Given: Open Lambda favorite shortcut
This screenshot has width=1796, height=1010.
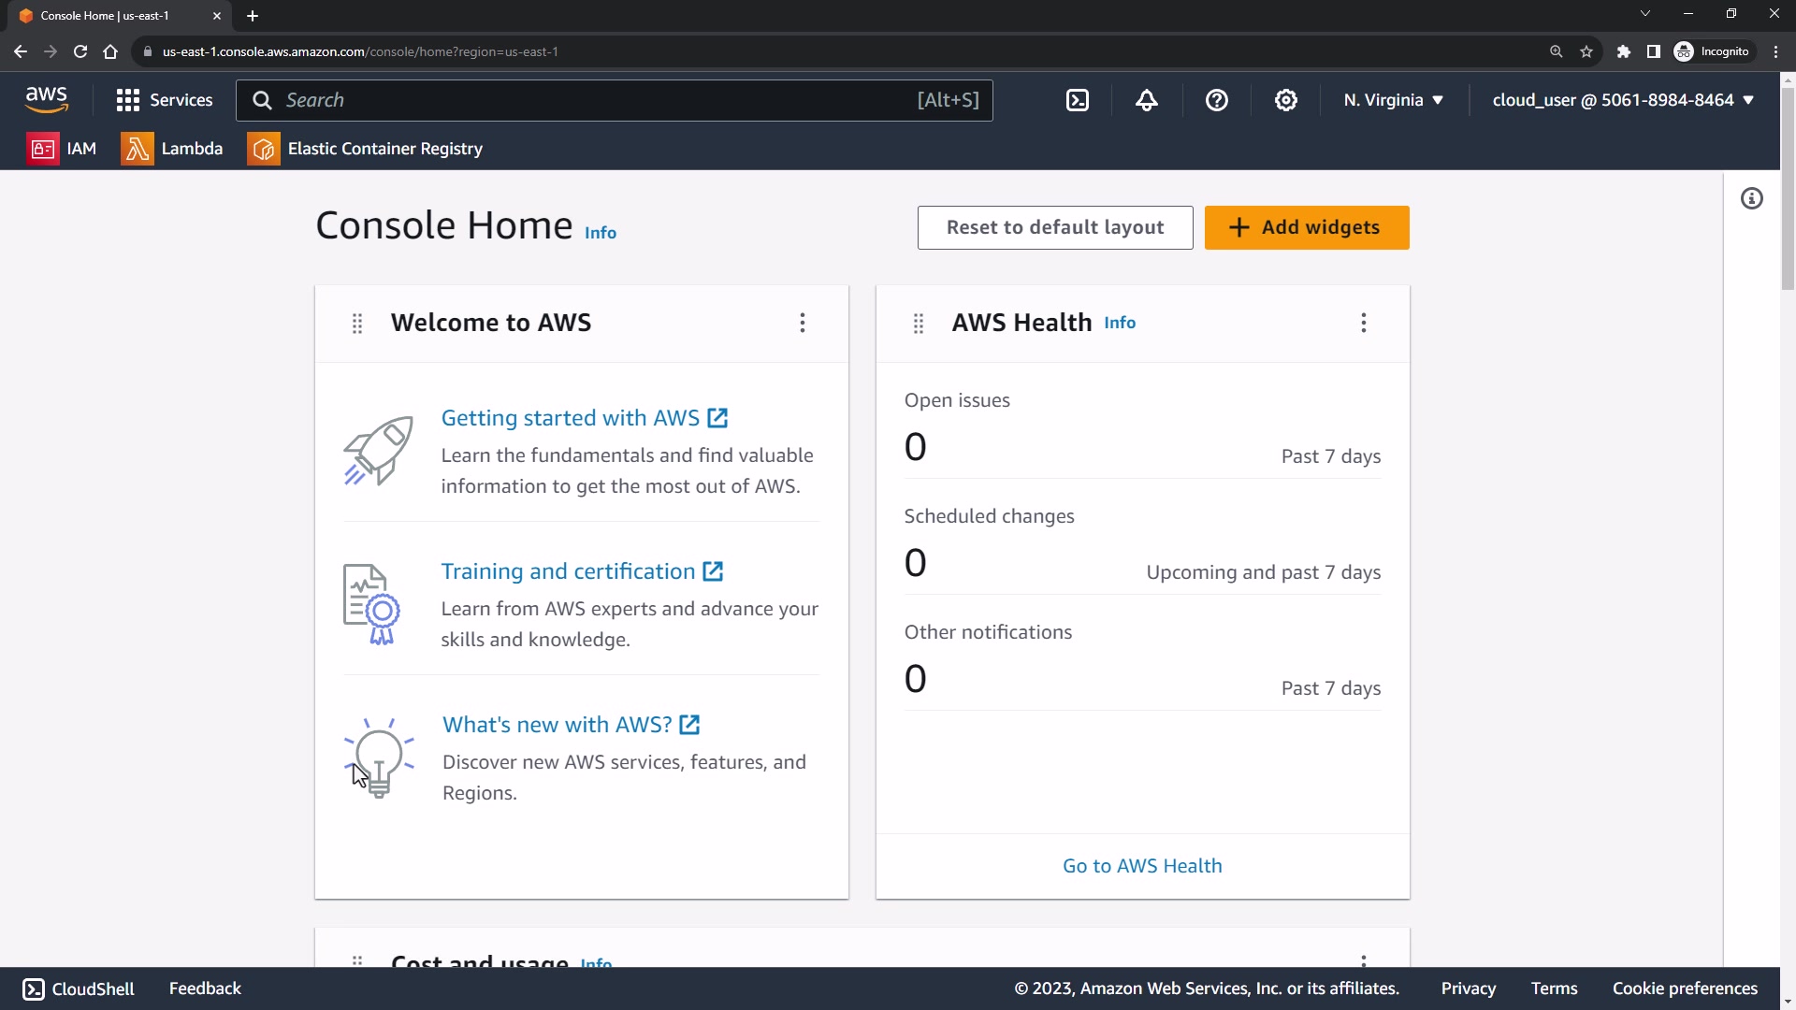Looking at the screenshot, I should (x=172, y=149).
